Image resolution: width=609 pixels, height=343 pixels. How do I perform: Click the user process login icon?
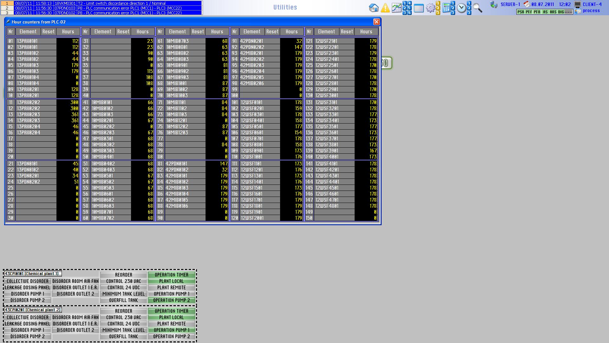click(578, 11)
